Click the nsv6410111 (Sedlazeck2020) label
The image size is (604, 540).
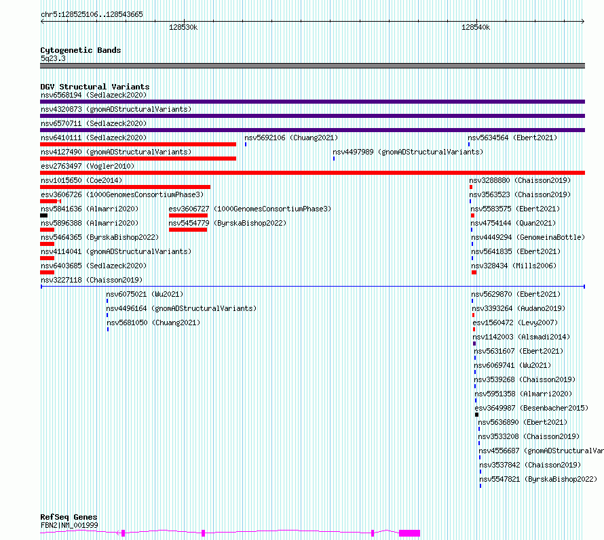pos(94,138)
